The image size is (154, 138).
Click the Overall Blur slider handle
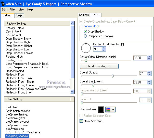tap(93, 85)
